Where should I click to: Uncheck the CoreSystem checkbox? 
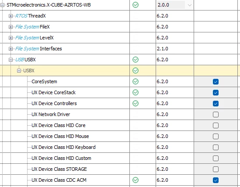[216, 82]
